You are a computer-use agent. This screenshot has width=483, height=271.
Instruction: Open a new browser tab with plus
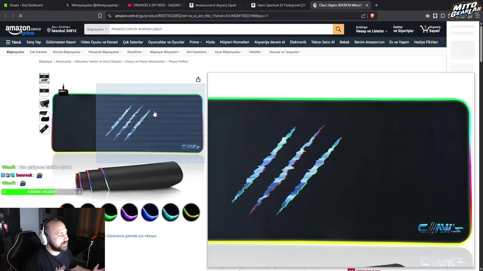[376, 5]
